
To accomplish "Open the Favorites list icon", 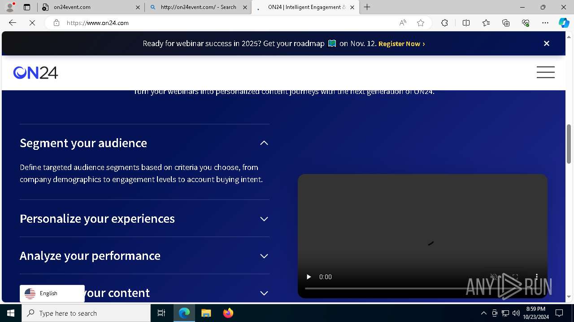I will point(486,23).
